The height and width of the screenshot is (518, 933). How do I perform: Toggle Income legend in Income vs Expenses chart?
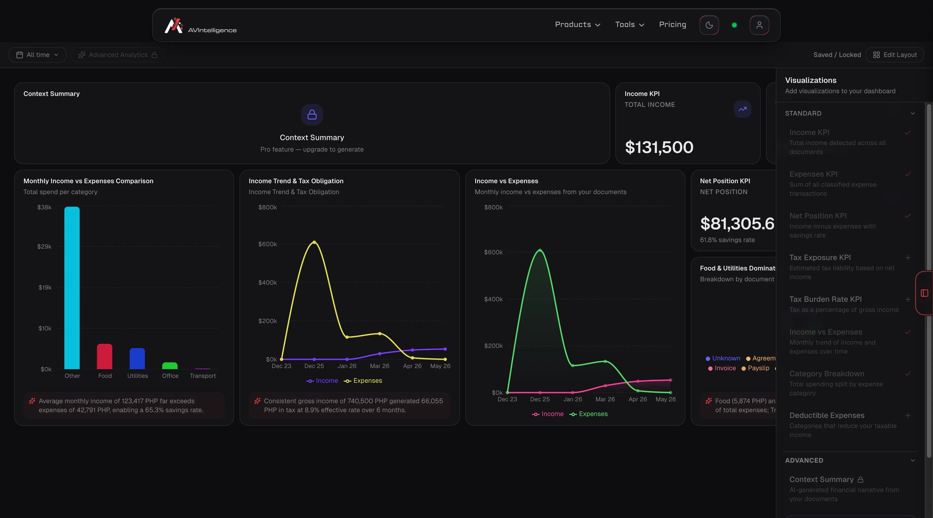tap(548, 414)
